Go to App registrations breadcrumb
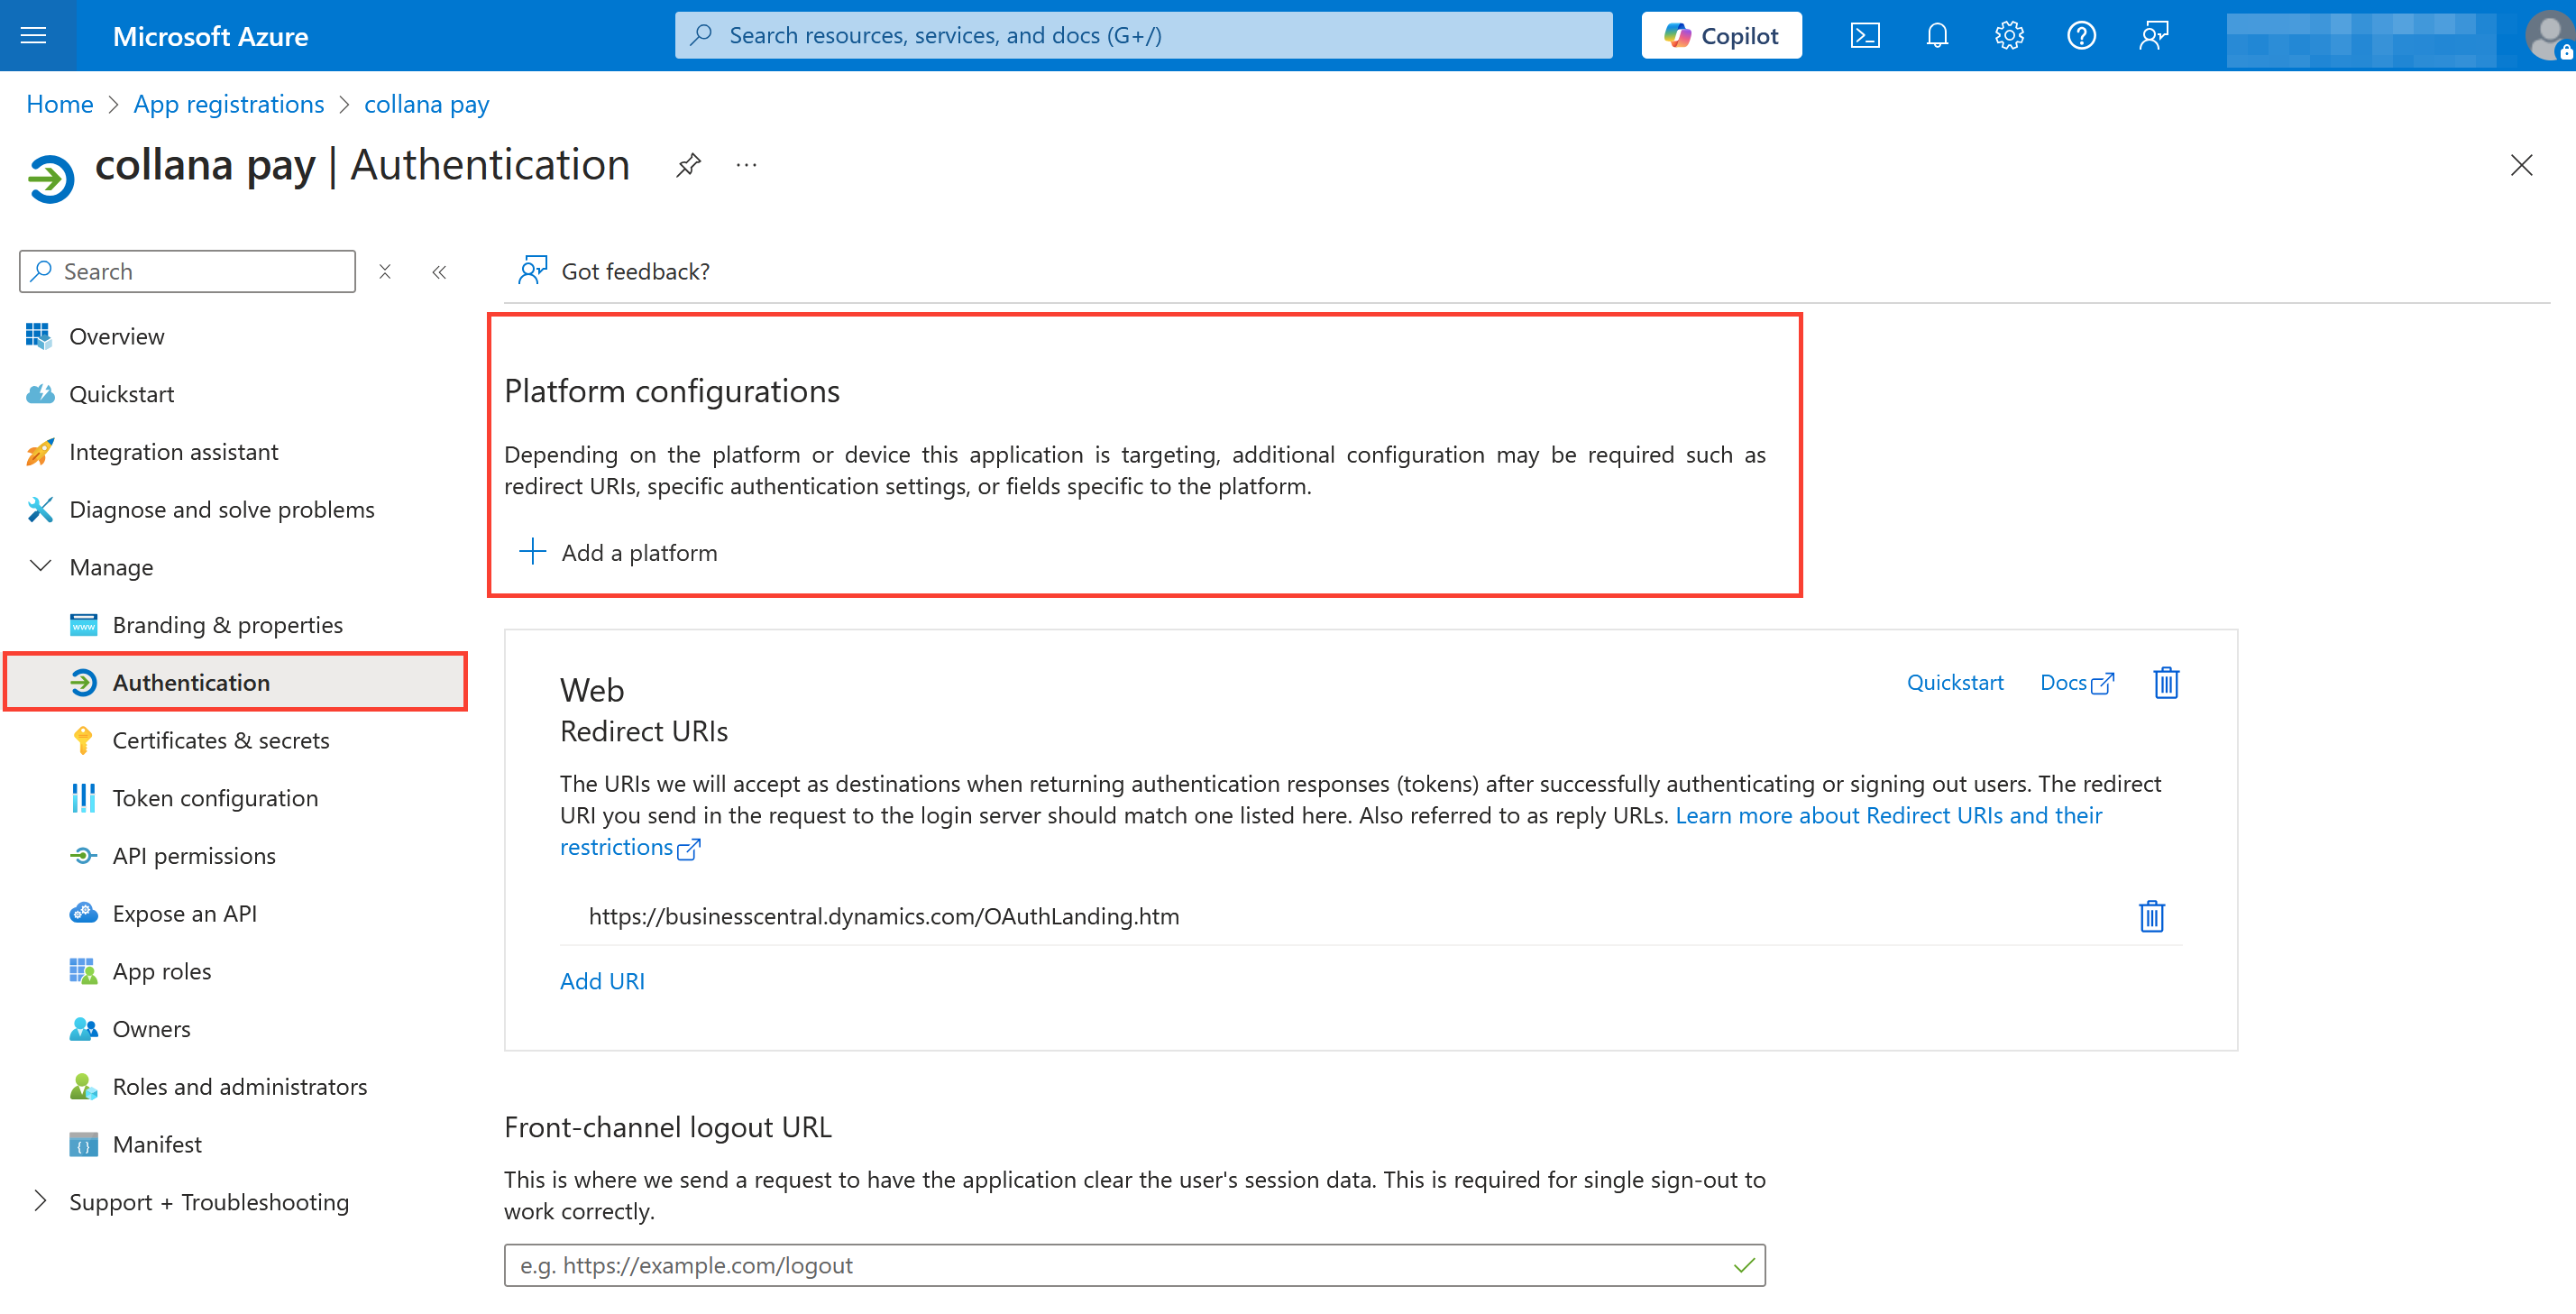Image resolution: width=2576 pixels, height=1314 pixels. 229,104
